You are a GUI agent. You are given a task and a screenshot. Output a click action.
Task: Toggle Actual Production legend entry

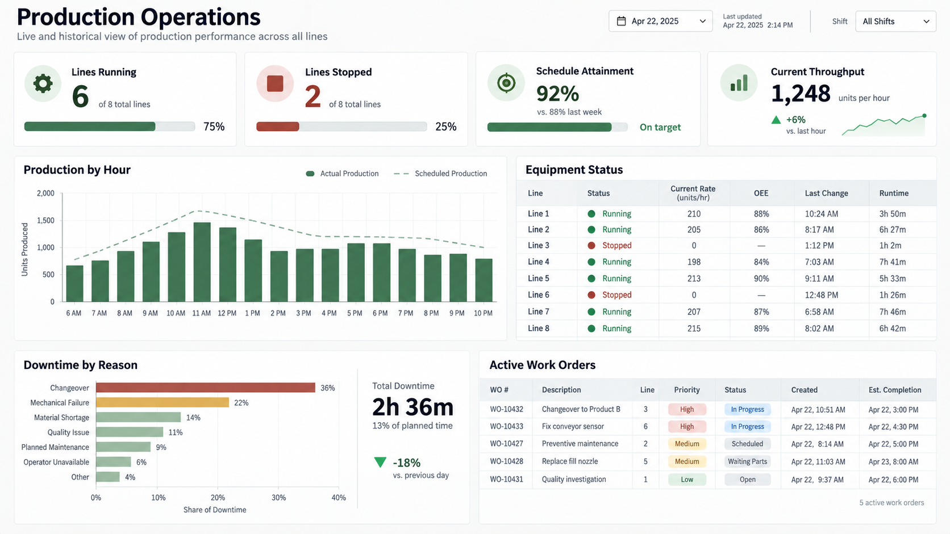click(x=342, y=174)
